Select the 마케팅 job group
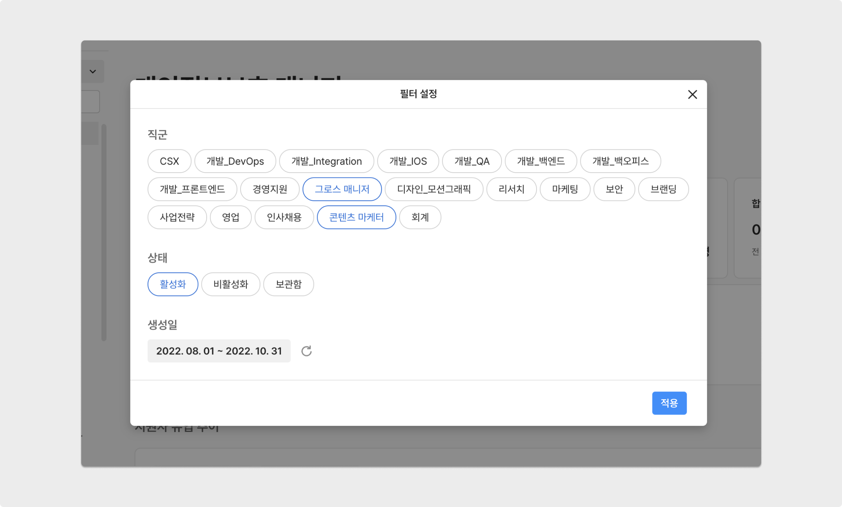This screenshot has height=507, width=842. (x=565, y=189)
